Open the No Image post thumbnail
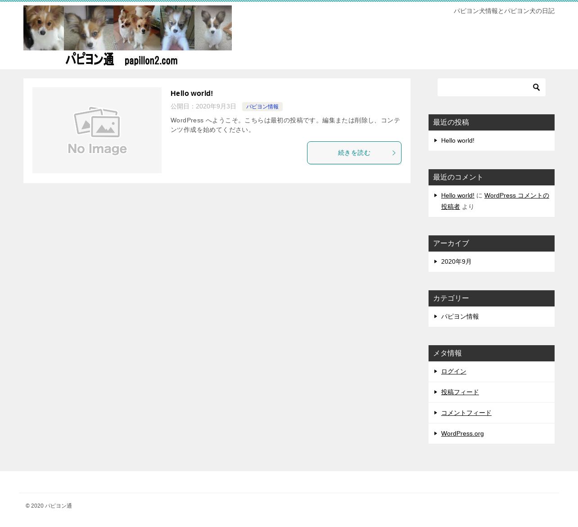This screenshot has width=578, height=527. pyautogui.click(x=97, y=130)
